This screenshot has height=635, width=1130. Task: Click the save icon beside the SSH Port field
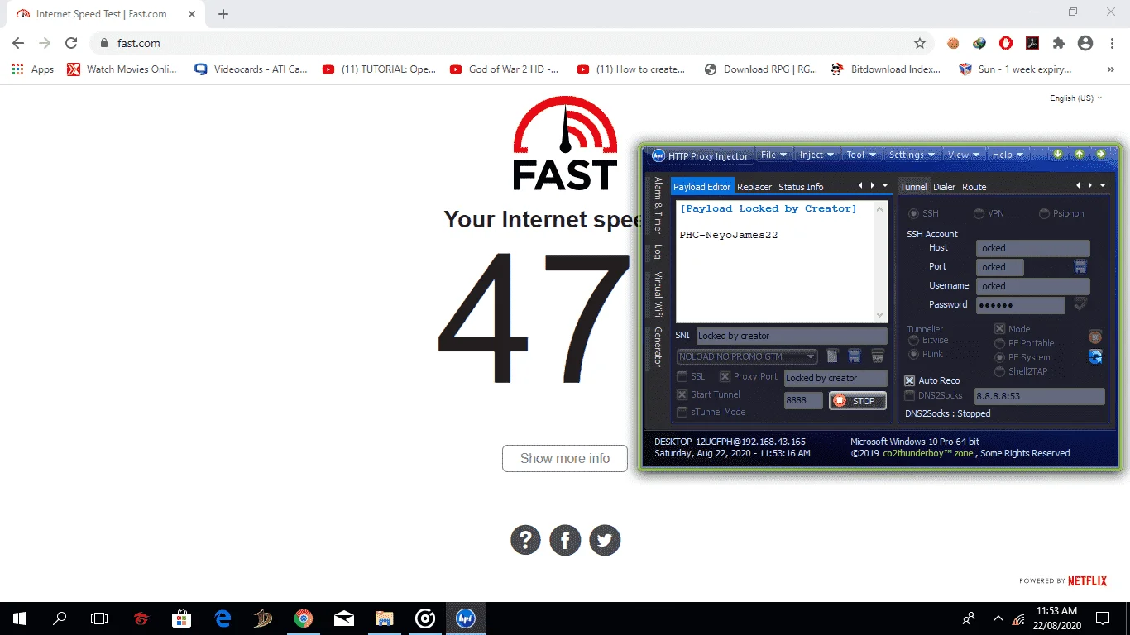pos(1080,266)
